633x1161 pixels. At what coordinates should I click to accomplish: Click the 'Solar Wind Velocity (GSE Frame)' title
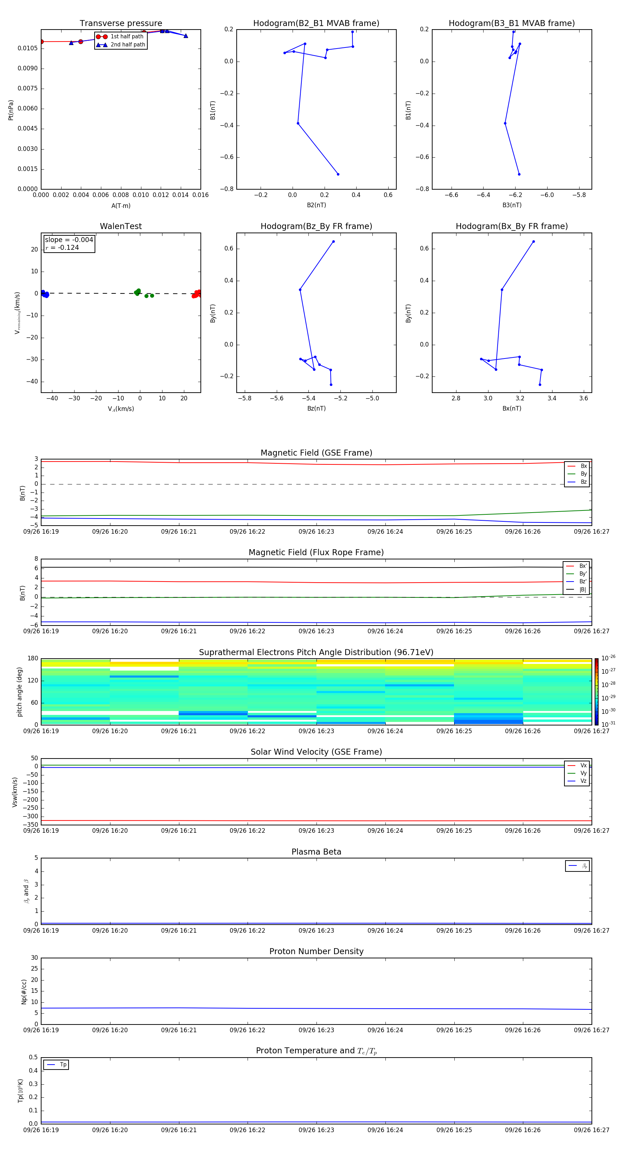(x=316, y=752)
